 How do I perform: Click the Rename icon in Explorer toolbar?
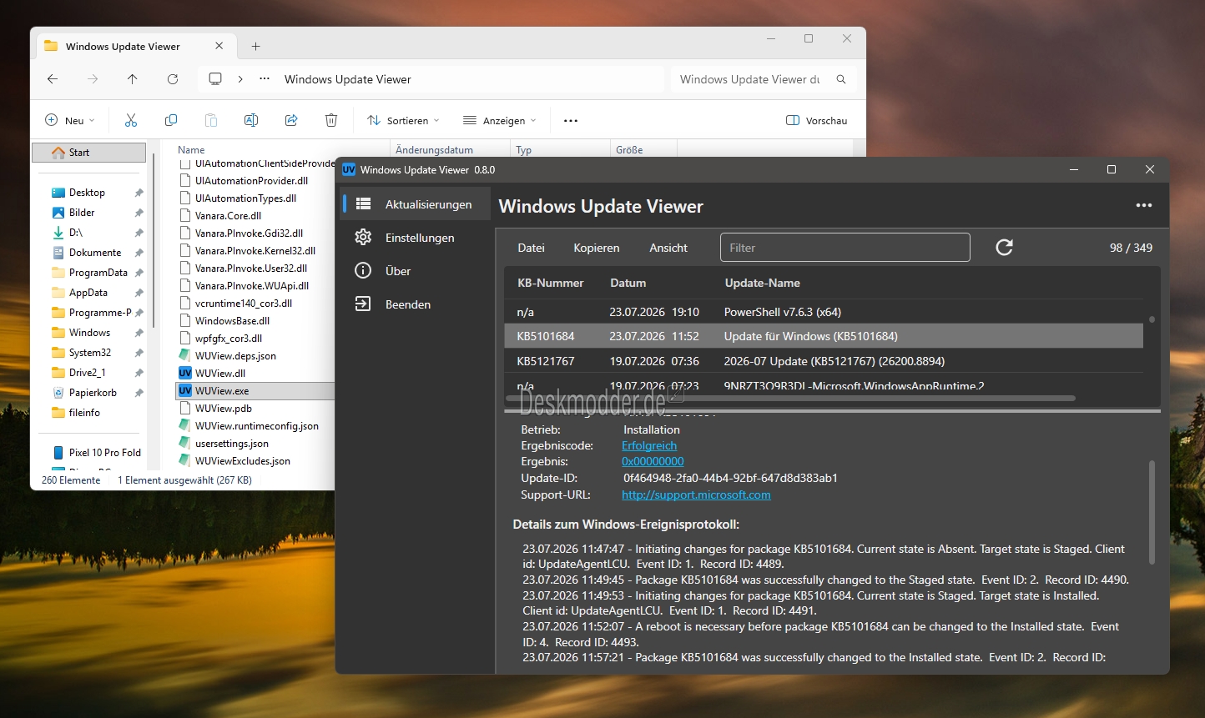coord(251,120)
